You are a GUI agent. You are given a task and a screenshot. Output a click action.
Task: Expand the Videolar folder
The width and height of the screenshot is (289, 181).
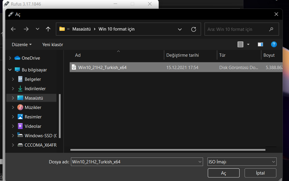(13, 126)
